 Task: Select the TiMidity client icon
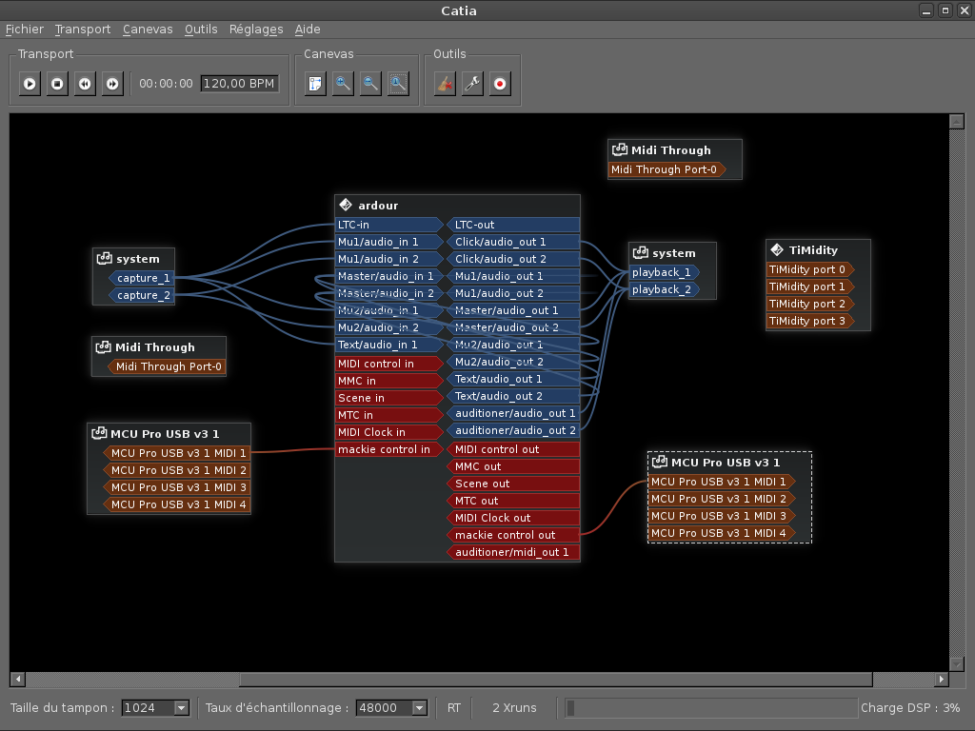777,249
